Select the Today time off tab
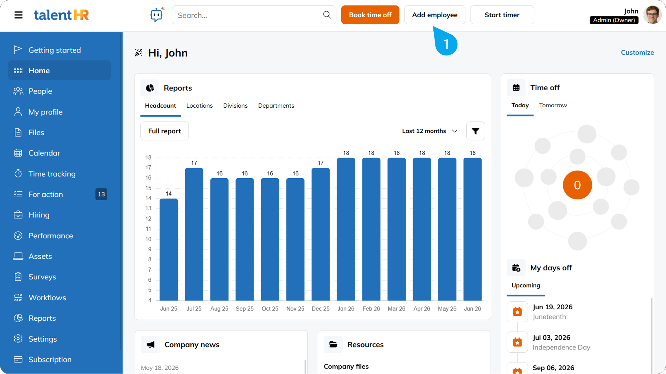Screen dimensions: 666x374 tap(520, 105)
